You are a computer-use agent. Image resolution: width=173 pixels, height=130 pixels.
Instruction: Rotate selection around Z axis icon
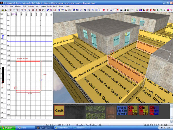point(29,10)
